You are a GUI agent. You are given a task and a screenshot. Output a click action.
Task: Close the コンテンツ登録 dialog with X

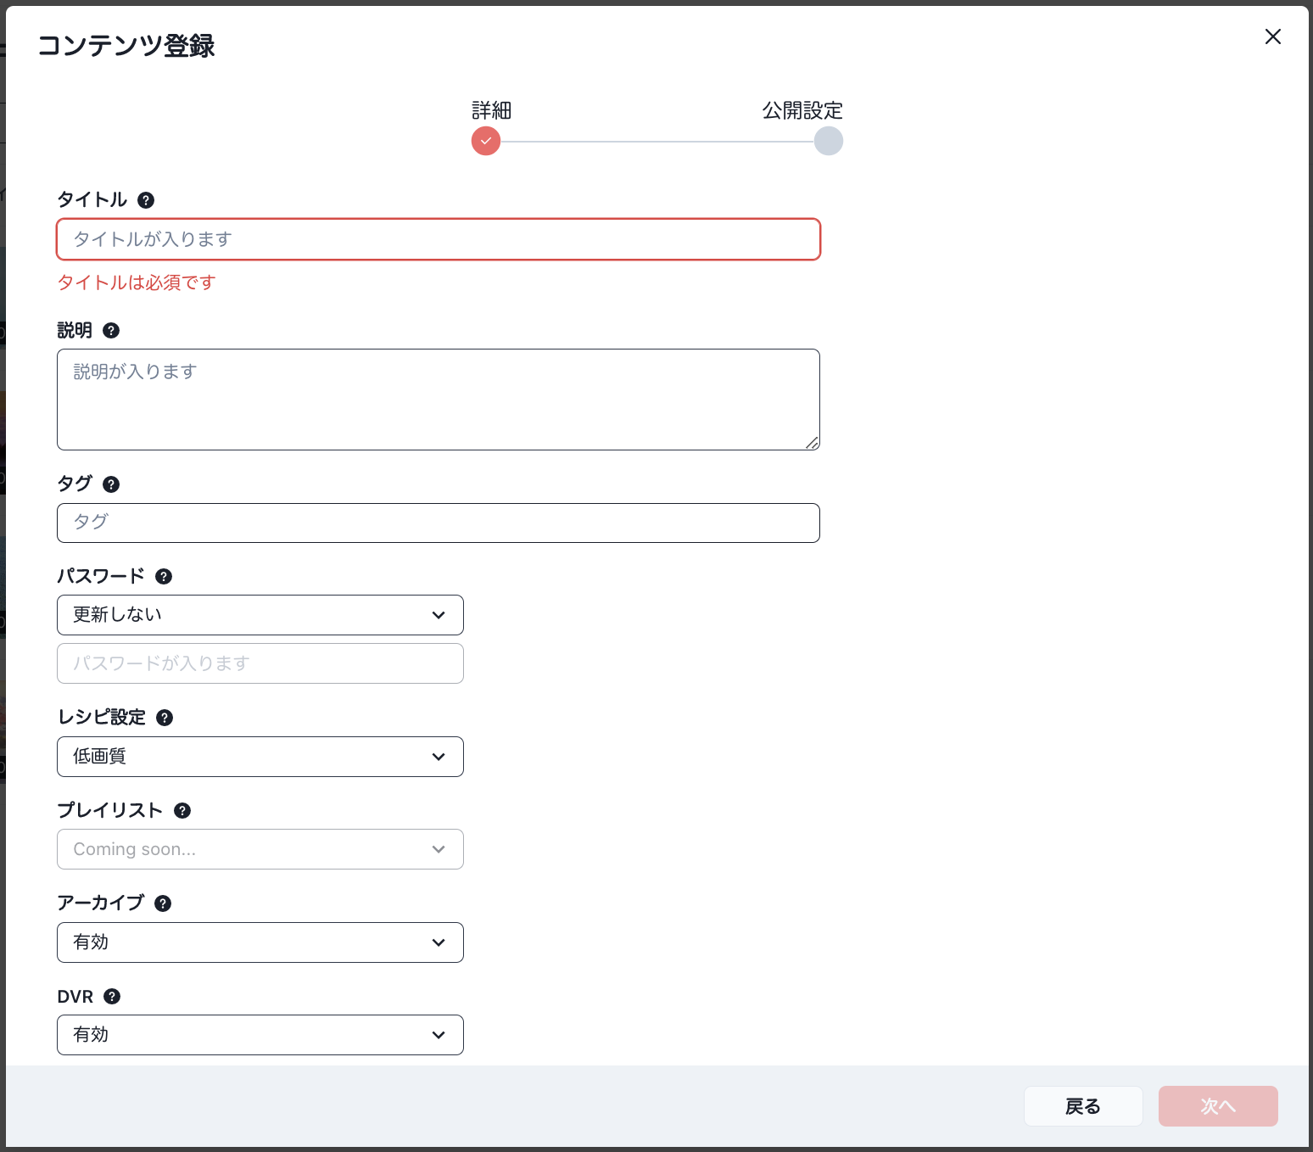click(x=1272, y=36)
